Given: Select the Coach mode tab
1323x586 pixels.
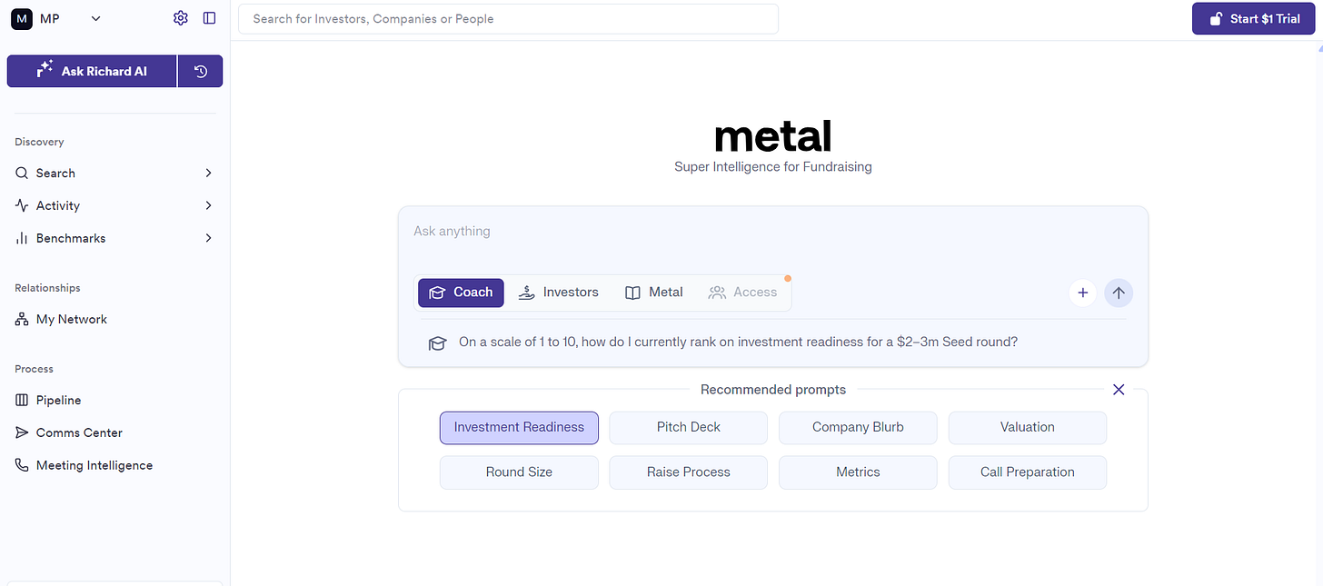Looking at the screenshot, I should [461, 293].
